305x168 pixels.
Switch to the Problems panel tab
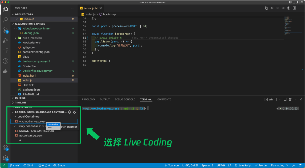(88, 99)
